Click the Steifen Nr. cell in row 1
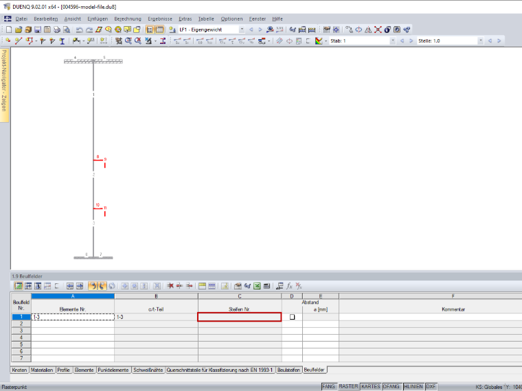Image resolution: width=522 pixels, height=391 pixels. 239,317
